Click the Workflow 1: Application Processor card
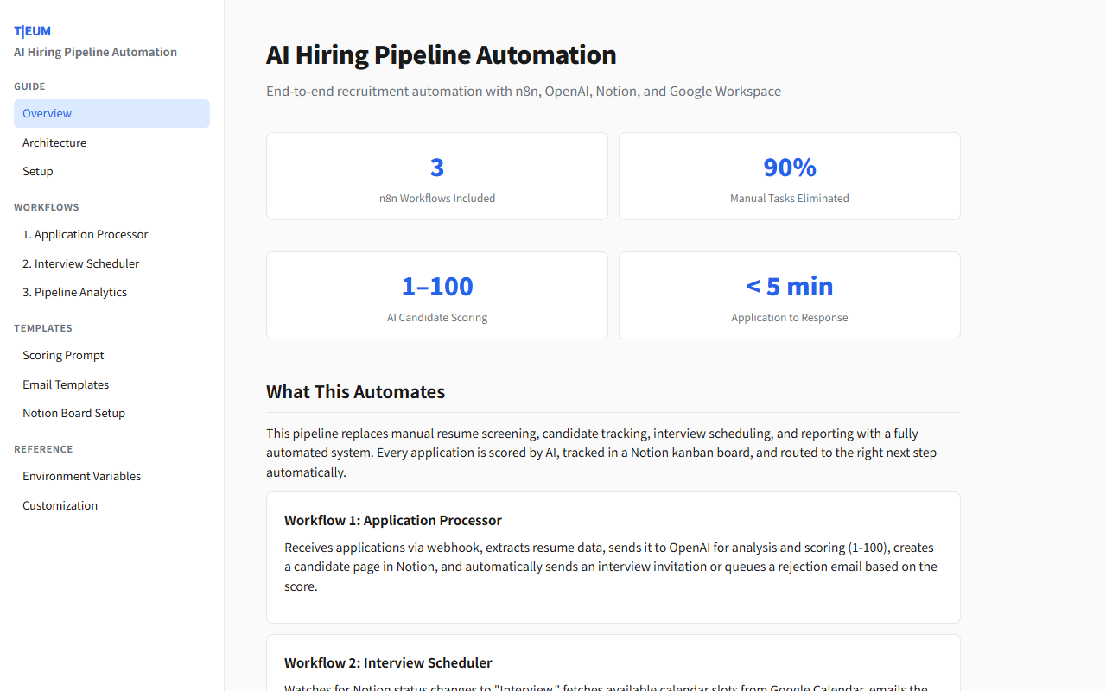Image resolution: width=1106 pixels, height=691 pixels. tap(613, 557)
